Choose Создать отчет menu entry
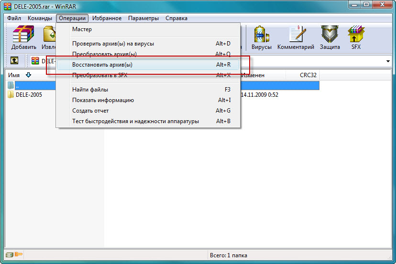The image size is (396, 264). [148, 111]
